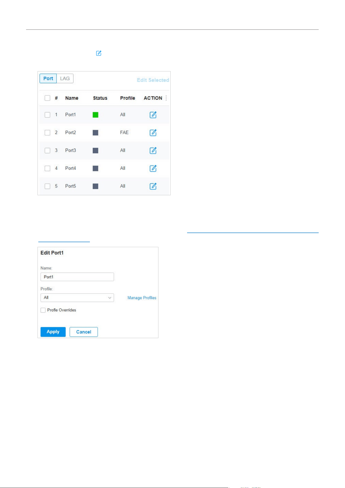
Task: Click the Port4 name cell
Action: click(71, 168)
